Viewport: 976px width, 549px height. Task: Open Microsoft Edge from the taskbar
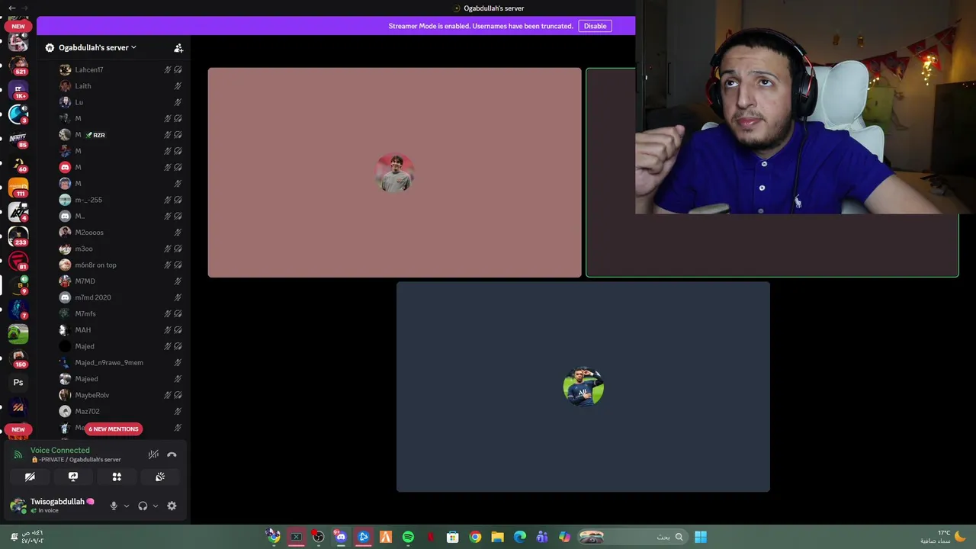pyautogui.click(x=520, y=537)
